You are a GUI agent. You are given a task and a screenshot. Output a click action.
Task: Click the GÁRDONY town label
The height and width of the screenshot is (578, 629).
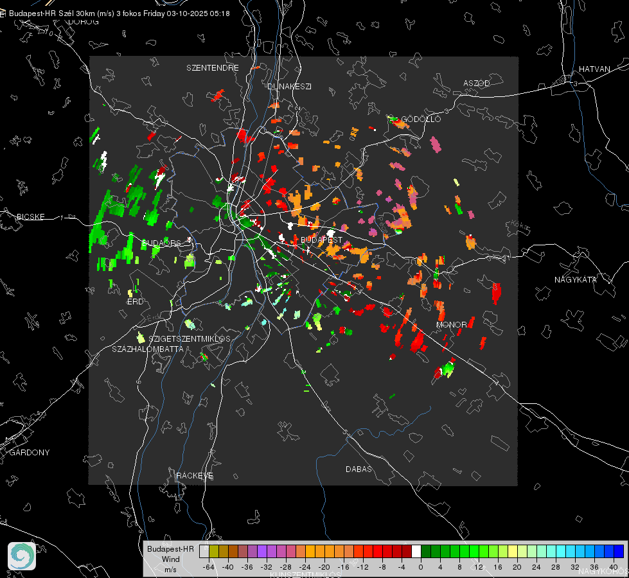click(30, 453)
